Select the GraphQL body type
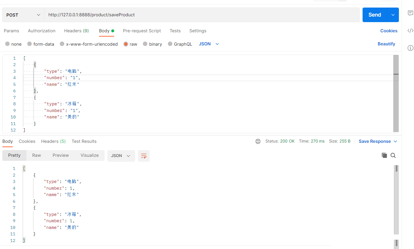 click(x=180, y=44)
